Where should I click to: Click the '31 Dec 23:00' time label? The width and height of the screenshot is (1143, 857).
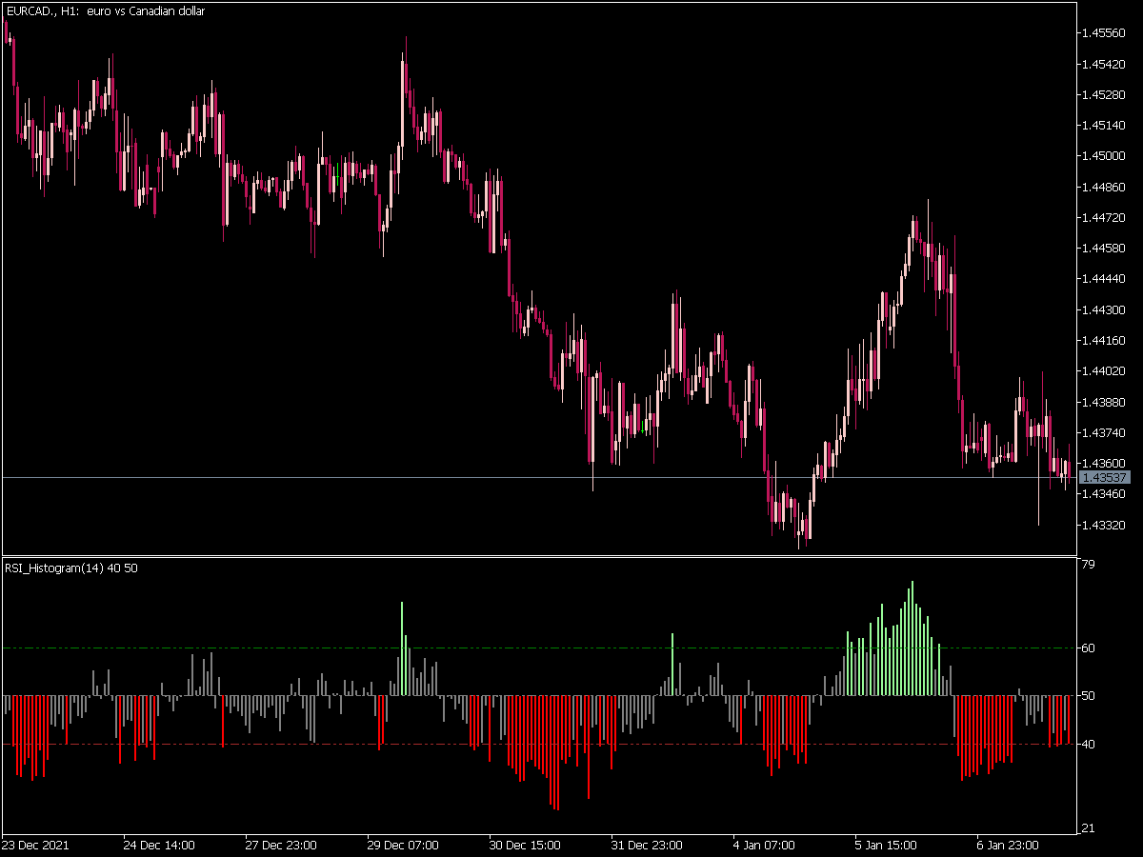click(x=647, y=845)
